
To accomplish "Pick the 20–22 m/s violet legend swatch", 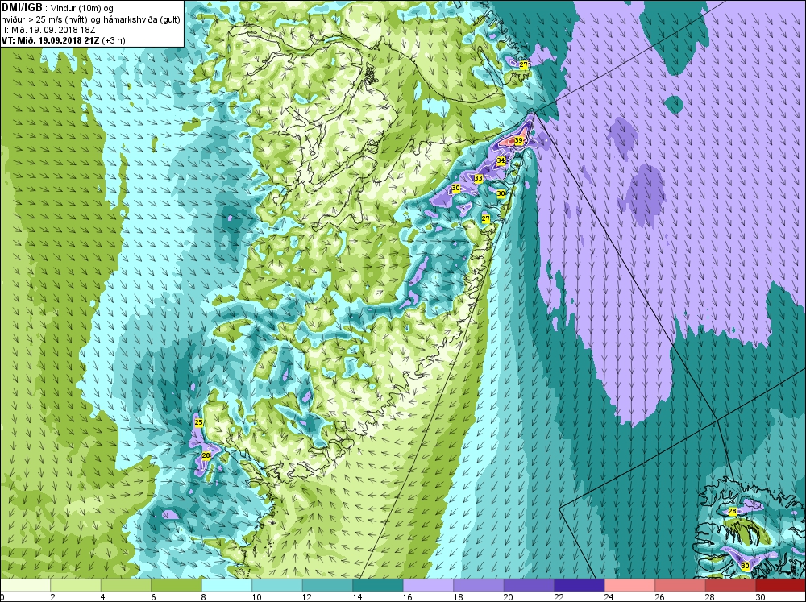I will pos(529,585).
